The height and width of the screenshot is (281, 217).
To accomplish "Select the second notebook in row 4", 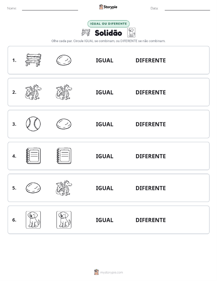I will 64,156.
